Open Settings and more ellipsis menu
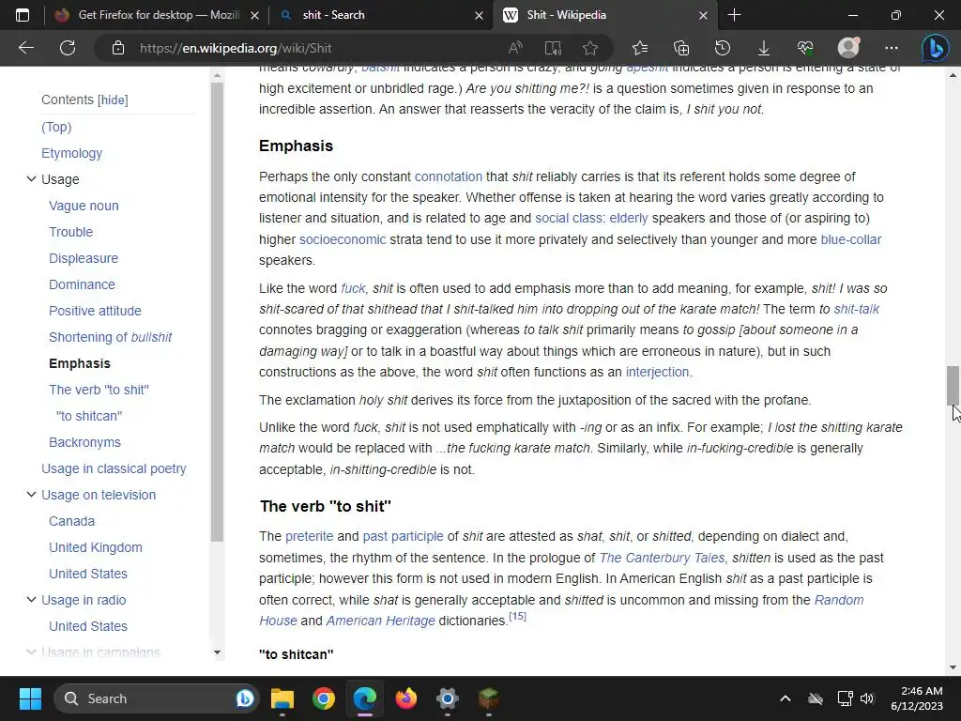The height and width of the screenshot is (721, 961). tap(892, 48)
